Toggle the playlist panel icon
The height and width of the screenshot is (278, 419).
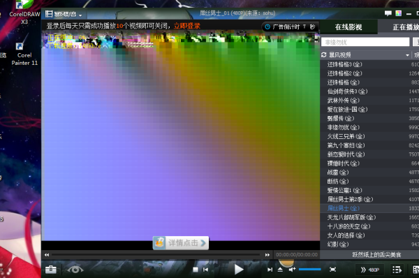tap(397, 270)
